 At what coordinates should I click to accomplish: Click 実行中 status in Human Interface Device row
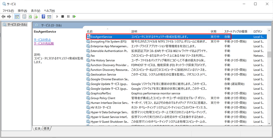[x=215, y=103]
